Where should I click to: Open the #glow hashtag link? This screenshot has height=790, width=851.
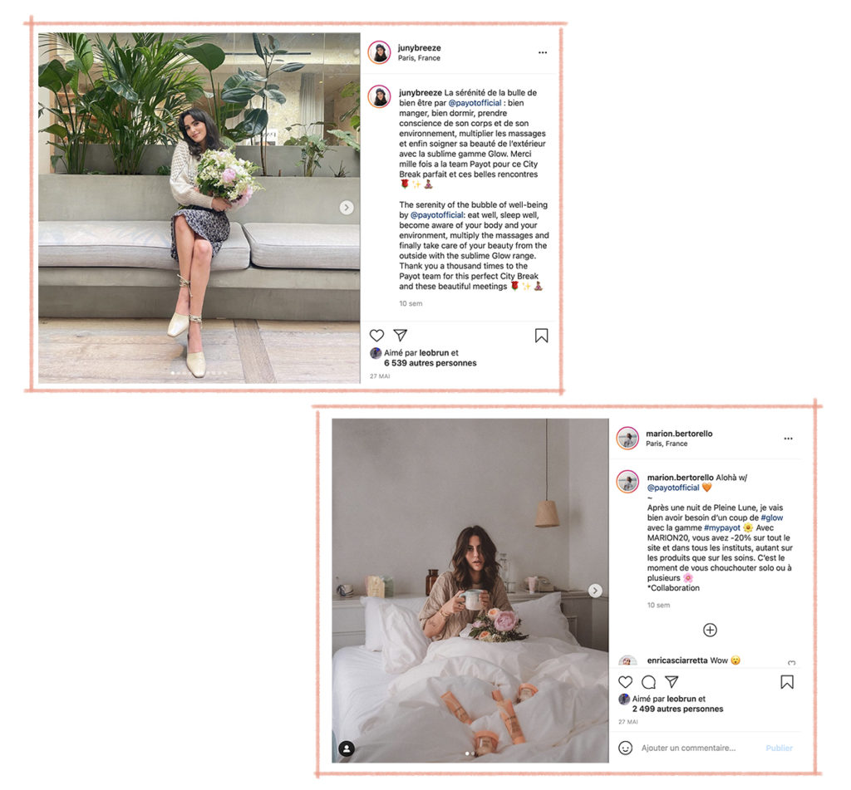[772, 518]
